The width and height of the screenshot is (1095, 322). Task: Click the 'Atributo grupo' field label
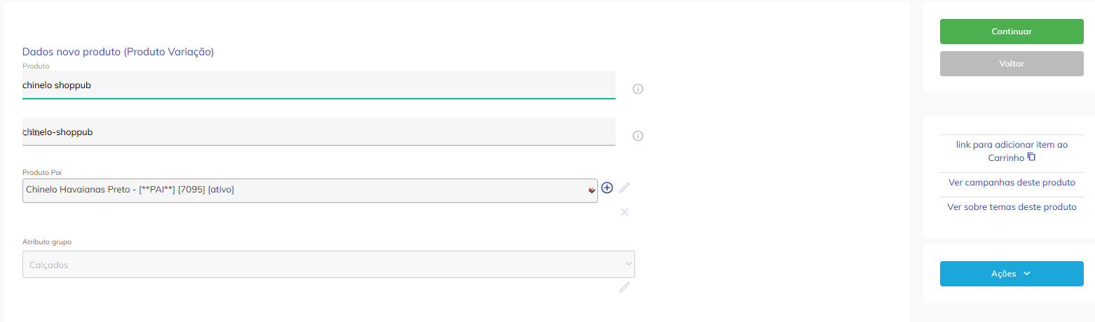pyautogui.click(x=47, y=242)
